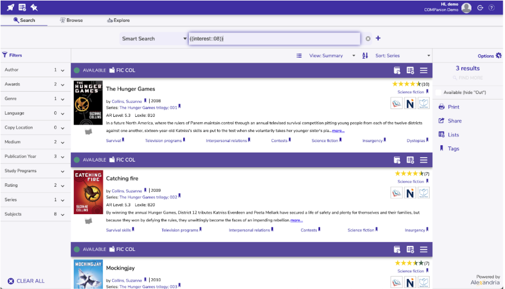Open the Smart Search dropdown
This screenshot has height=289, width=505.
point(153,39)
